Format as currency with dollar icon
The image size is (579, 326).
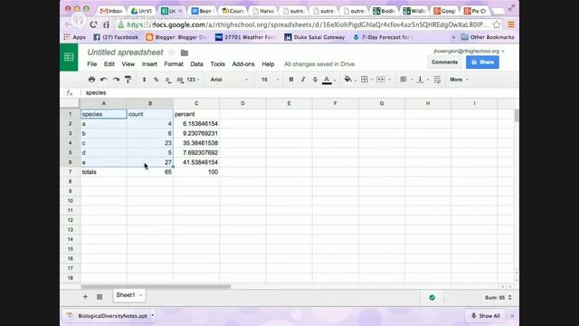[145, 80]
